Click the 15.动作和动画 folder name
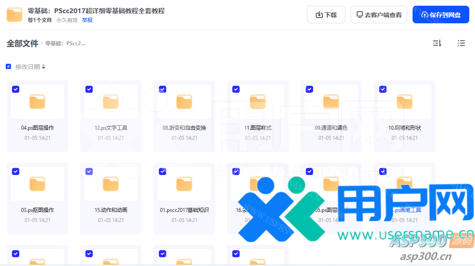475x266 pixels. tap(111, 210)
